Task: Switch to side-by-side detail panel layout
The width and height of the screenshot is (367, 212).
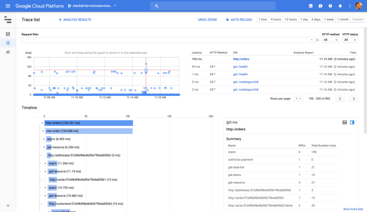Action: [352, 123]
